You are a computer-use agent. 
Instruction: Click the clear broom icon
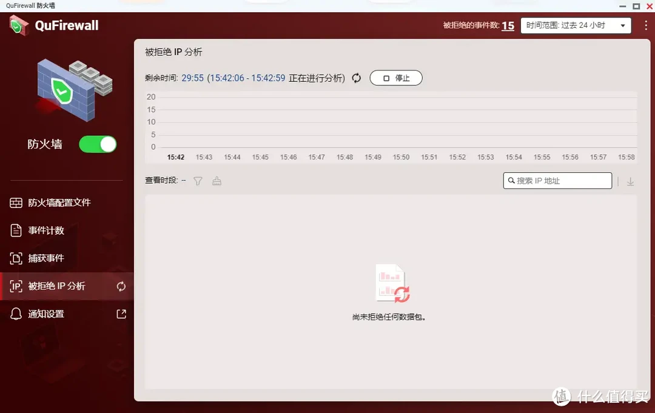tap(217, 181)
